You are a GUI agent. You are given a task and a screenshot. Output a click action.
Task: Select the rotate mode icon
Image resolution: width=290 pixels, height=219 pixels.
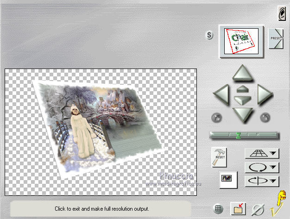click(x=258, y=168)
